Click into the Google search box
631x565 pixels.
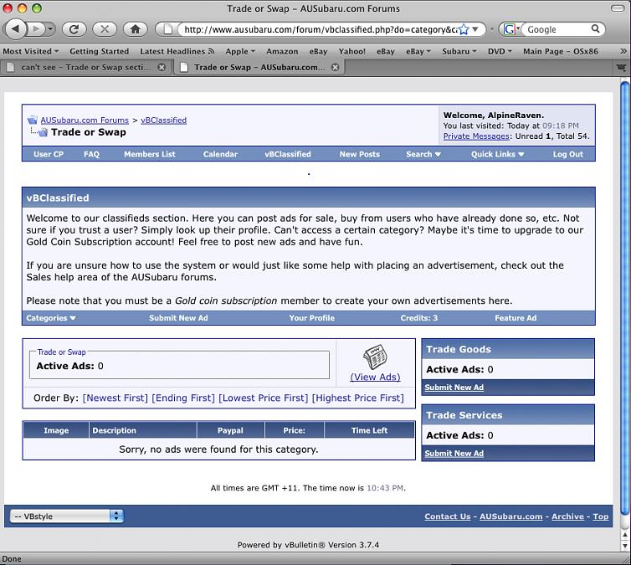pos(557,29)
